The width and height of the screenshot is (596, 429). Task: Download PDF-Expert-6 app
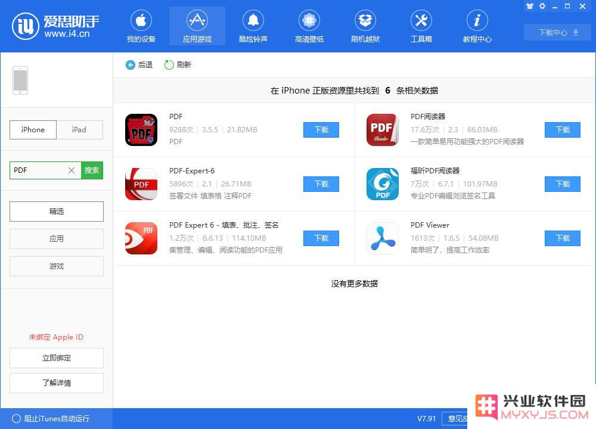(321, 184)
